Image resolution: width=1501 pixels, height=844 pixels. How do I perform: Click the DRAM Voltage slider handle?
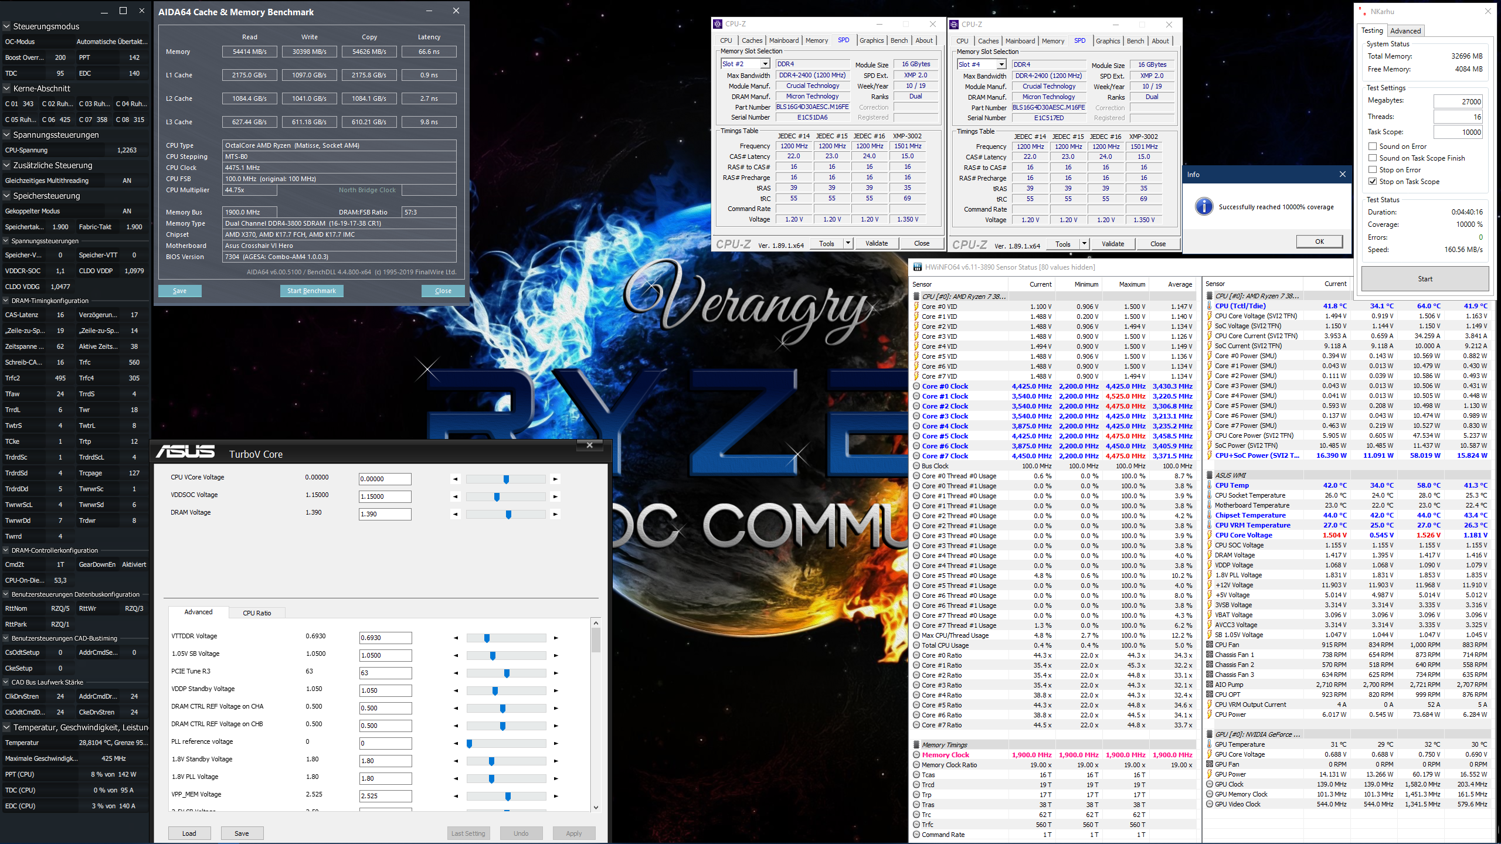[508, 514]
